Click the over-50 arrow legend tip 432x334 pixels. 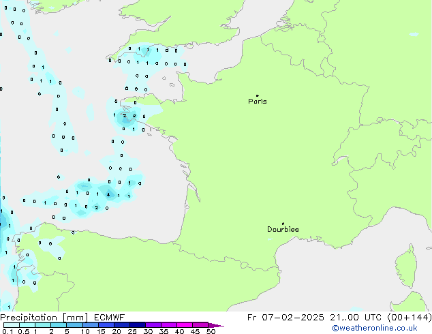pyautogui.click(x=216, y=325)
